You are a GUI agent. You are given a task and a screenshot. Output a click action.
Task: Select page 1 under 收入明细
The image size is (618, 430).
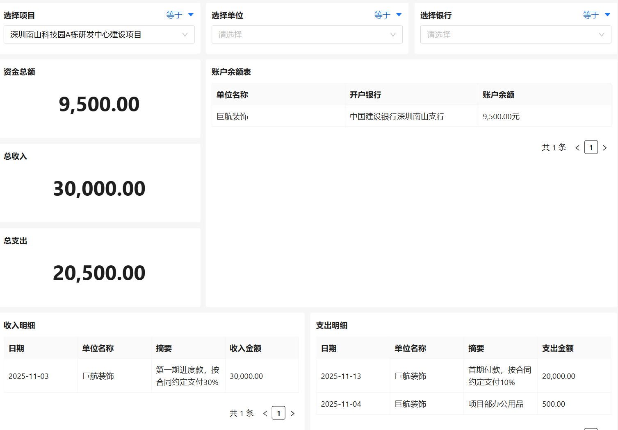[278, 413]
